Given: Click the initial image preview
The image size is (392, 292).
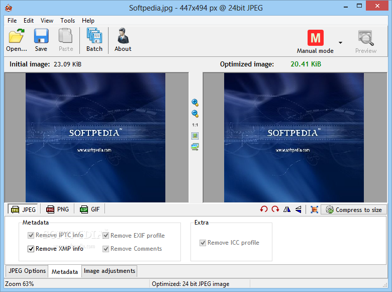Looking at the screenshot, I should (x=95, y=137).
